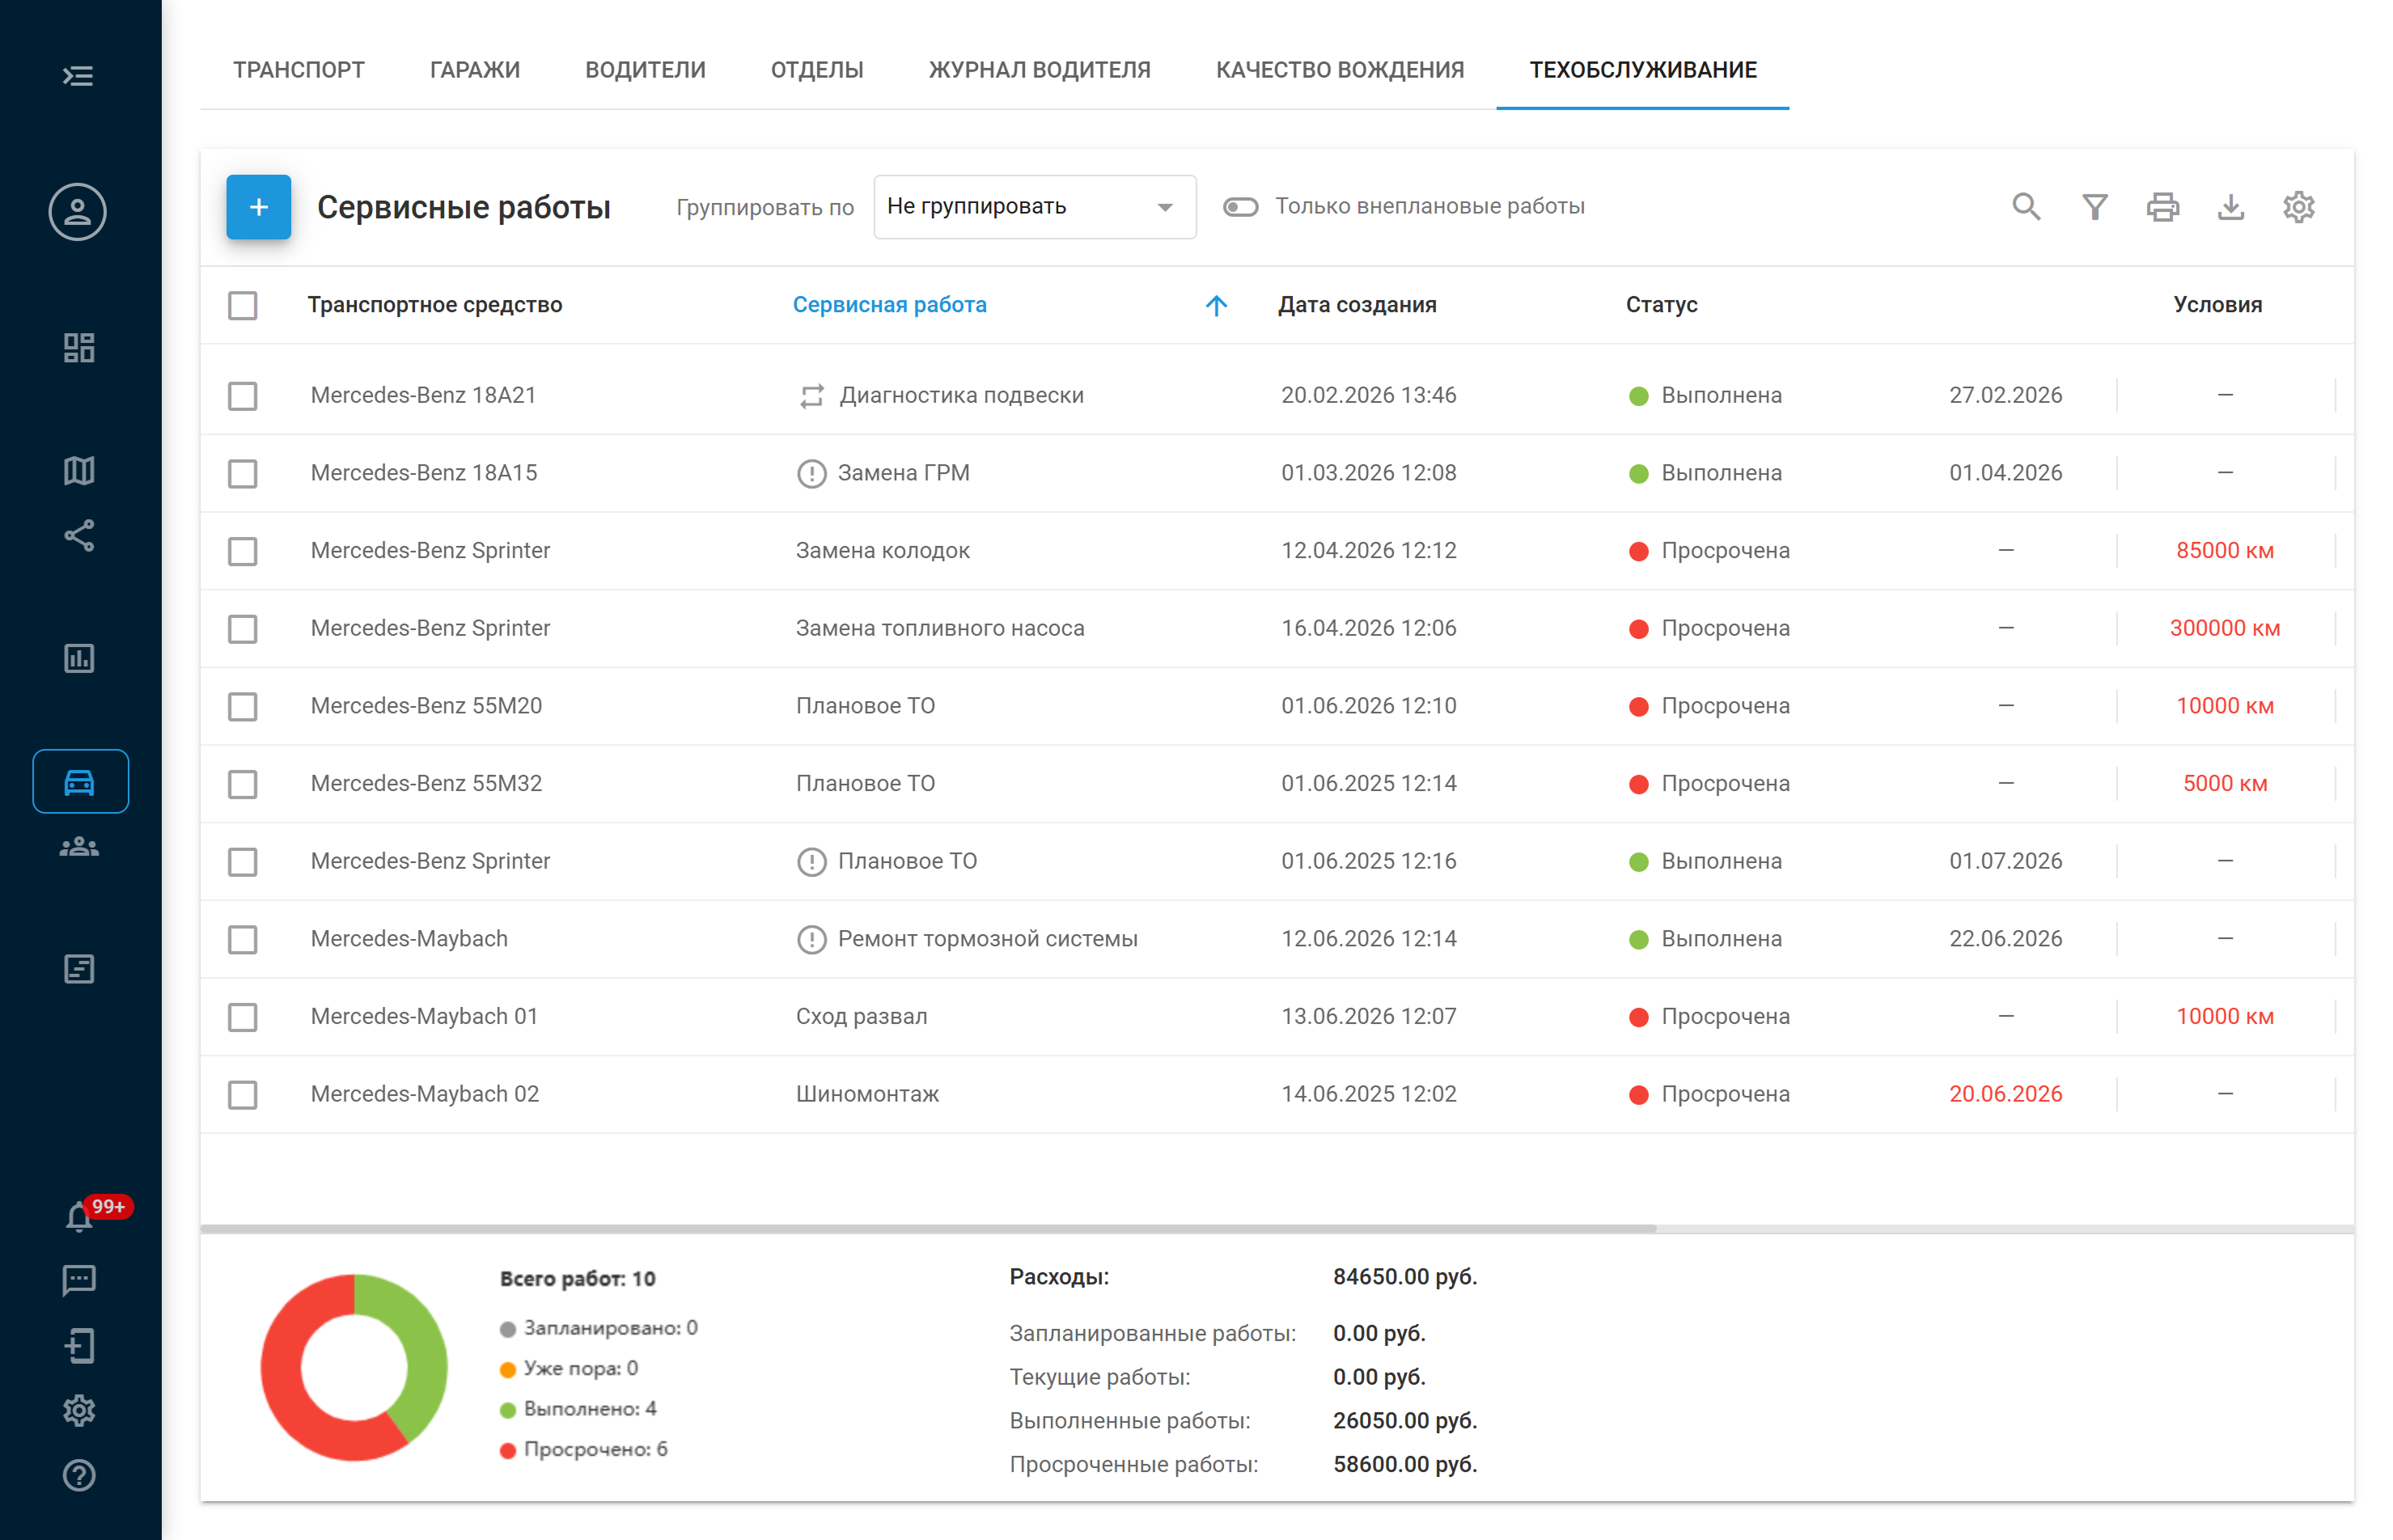Open notifications bell with 99+ badge
Viewport: 2393px width, 1540px height.
point(81,1217)
